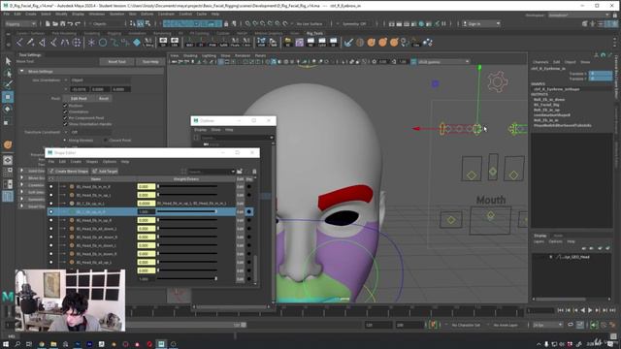Expand the Joint Orient Settings section

coord(22,171)
